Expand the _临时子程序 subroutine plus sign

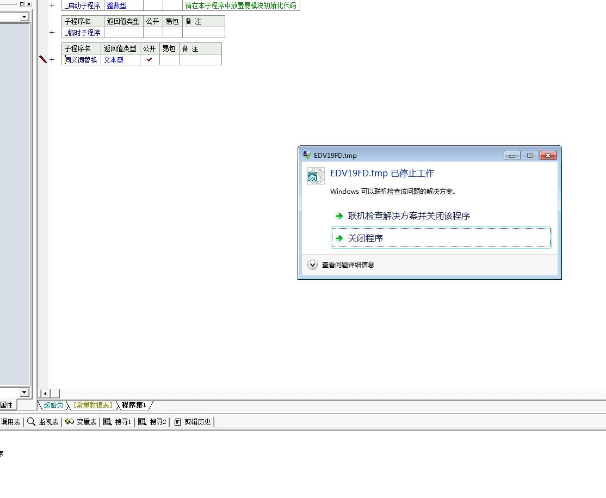[x=52, y=33]
